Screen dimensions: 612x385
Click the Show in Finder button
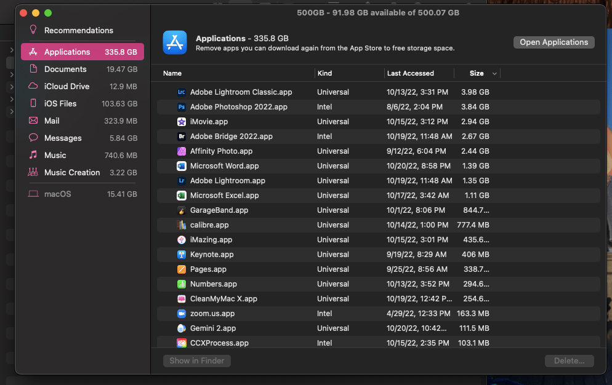click(x=197, y=361)
